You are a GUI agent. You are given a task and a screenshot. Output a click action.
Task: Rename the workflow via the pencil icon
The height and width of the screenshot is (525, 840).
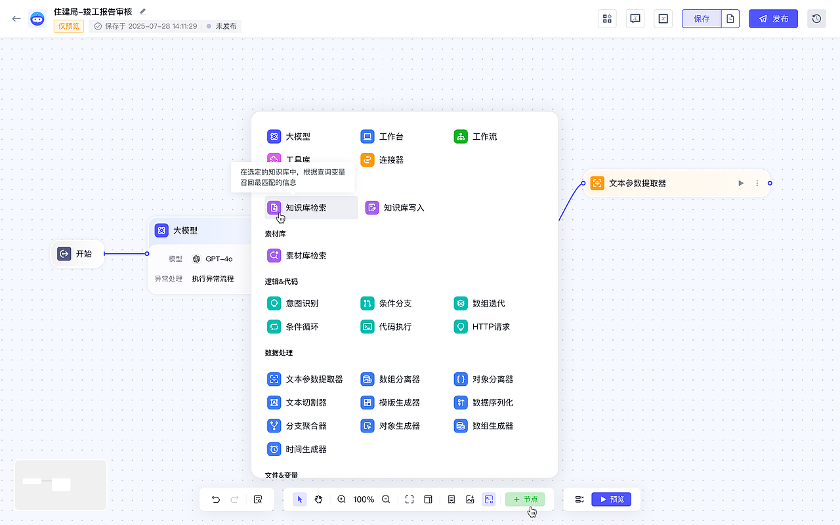click(x=143, y=11)
